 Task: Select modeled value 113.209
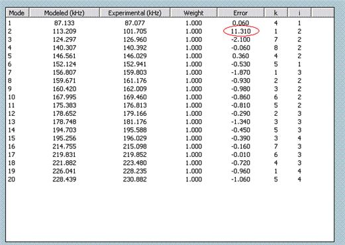tap(64, 31)
